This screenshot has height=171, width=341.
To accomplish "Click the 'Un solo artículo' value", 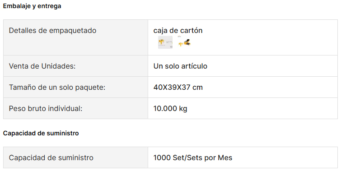I will [x=180, y=66].
